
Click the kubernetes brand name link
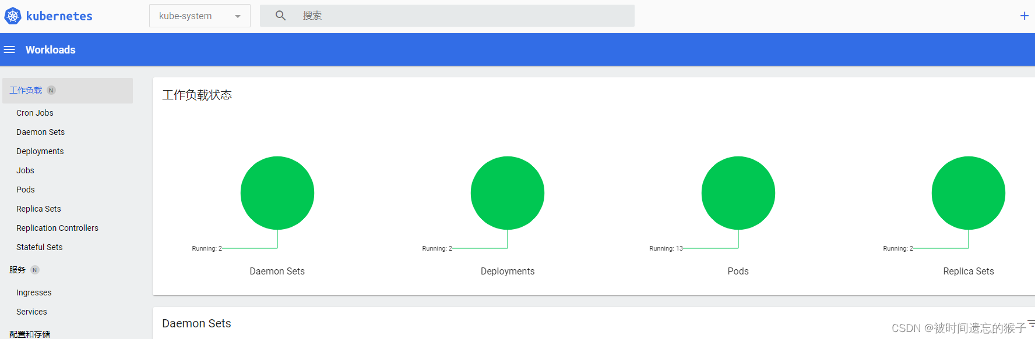click(x=59, y=16)
